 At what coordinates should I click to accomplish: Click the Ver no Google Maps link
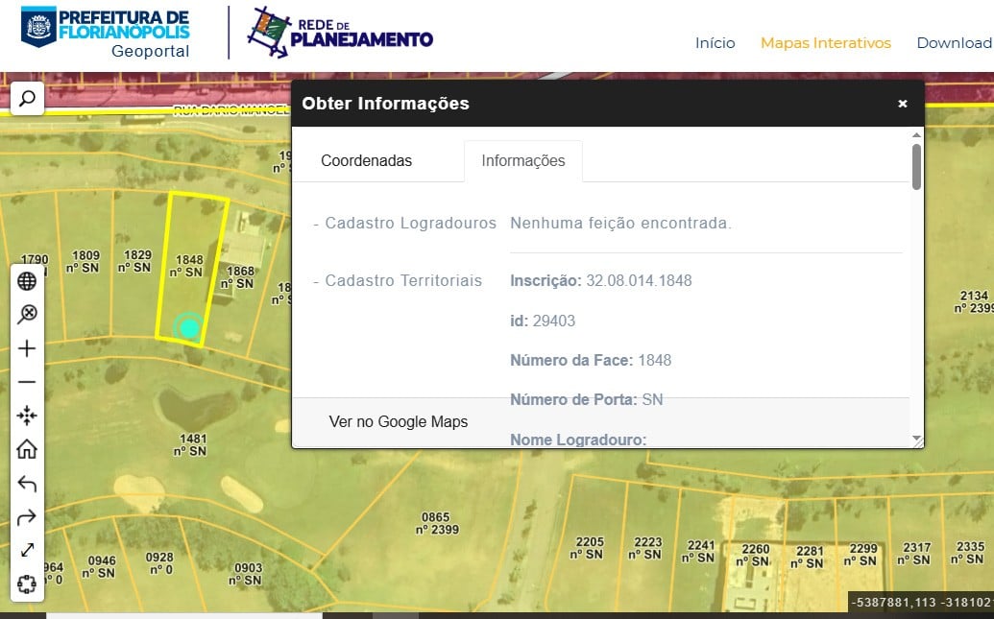(x=399, y=422)
